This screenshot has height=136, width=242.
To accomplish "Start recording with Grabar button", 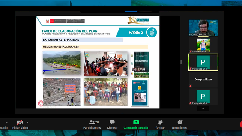I will [x=160, y=125].
